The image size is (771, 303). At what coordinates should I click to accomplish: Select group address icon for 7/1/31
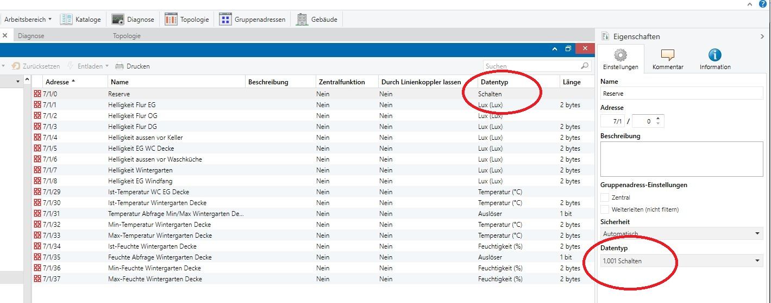37,213
